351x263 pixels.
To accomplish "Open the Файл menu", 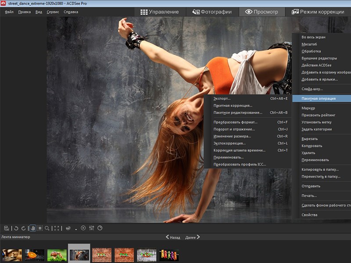I will click(9, 12).
